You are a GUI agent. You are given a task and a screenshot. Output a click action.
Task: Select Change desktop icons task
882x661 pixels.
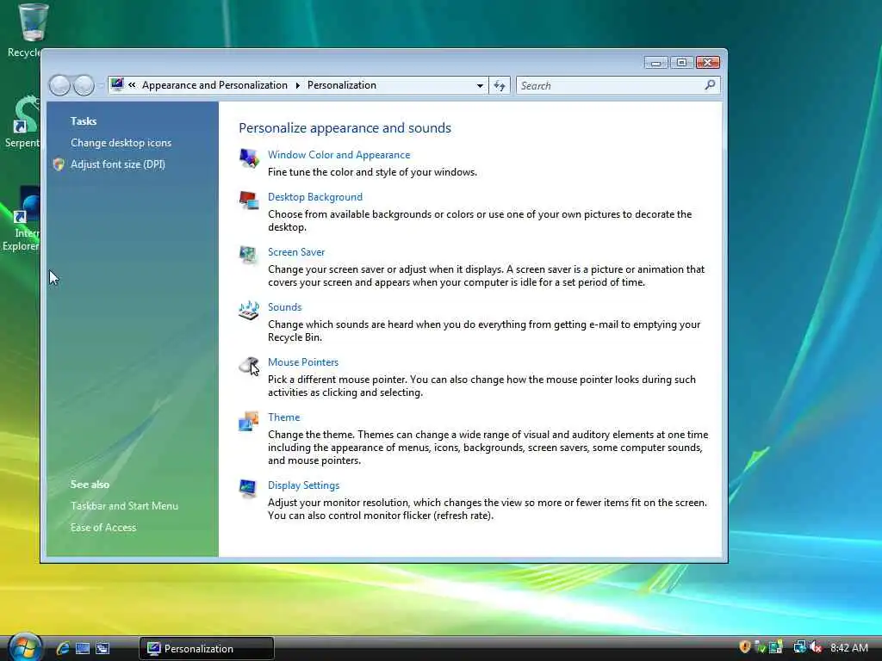coord(121,143)
